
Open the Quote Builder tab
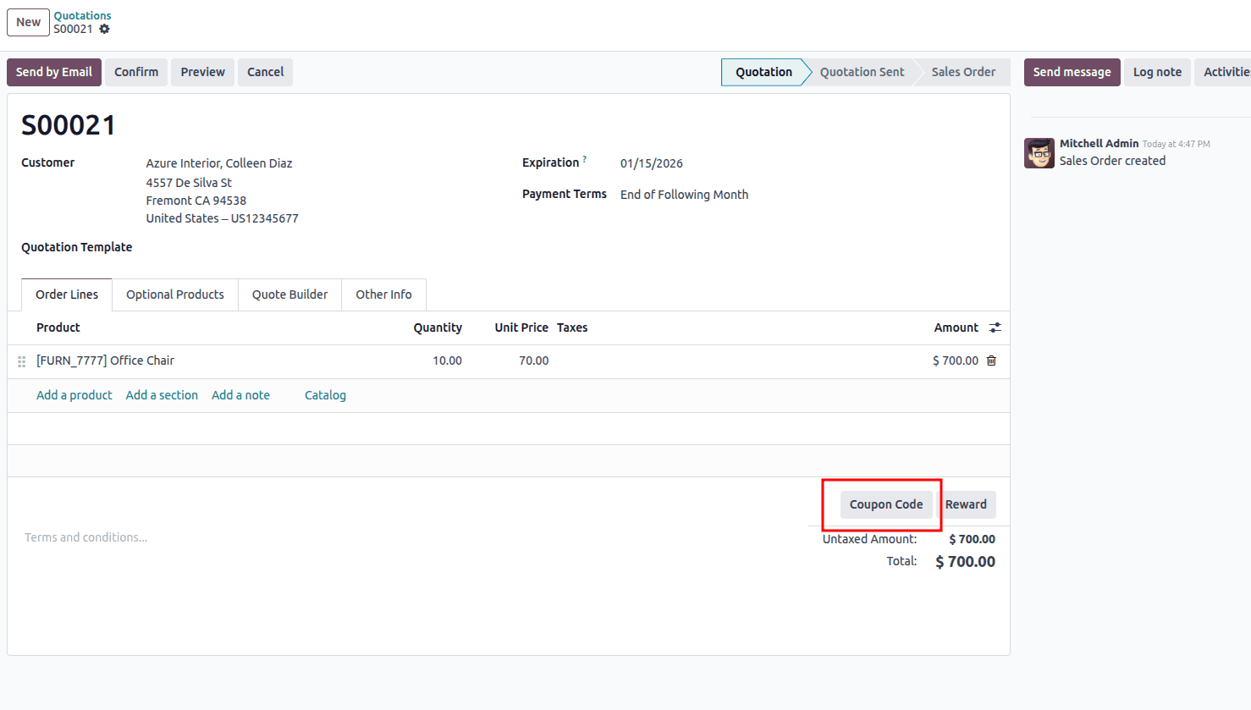point(289,294)
